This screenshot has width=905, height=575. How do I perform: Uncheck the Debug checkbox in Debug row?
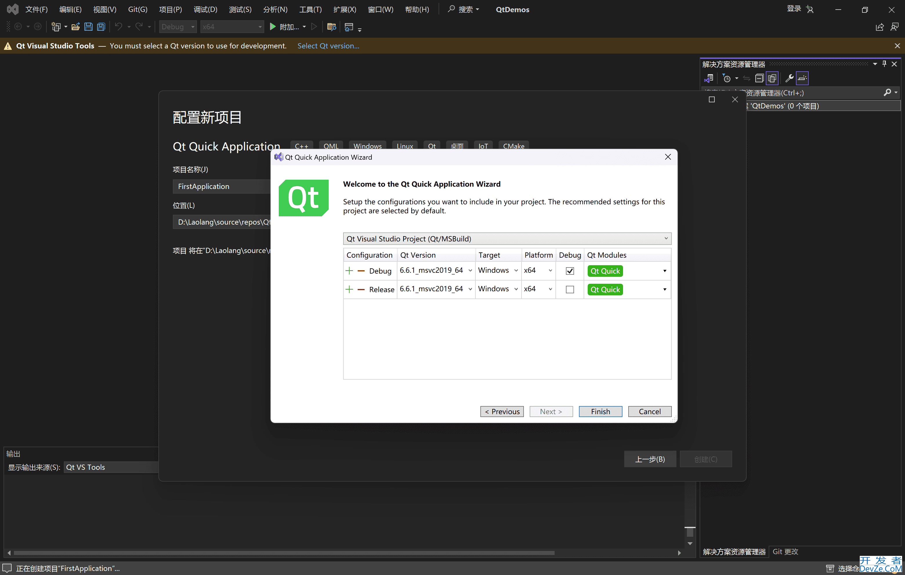click(570, 271)
